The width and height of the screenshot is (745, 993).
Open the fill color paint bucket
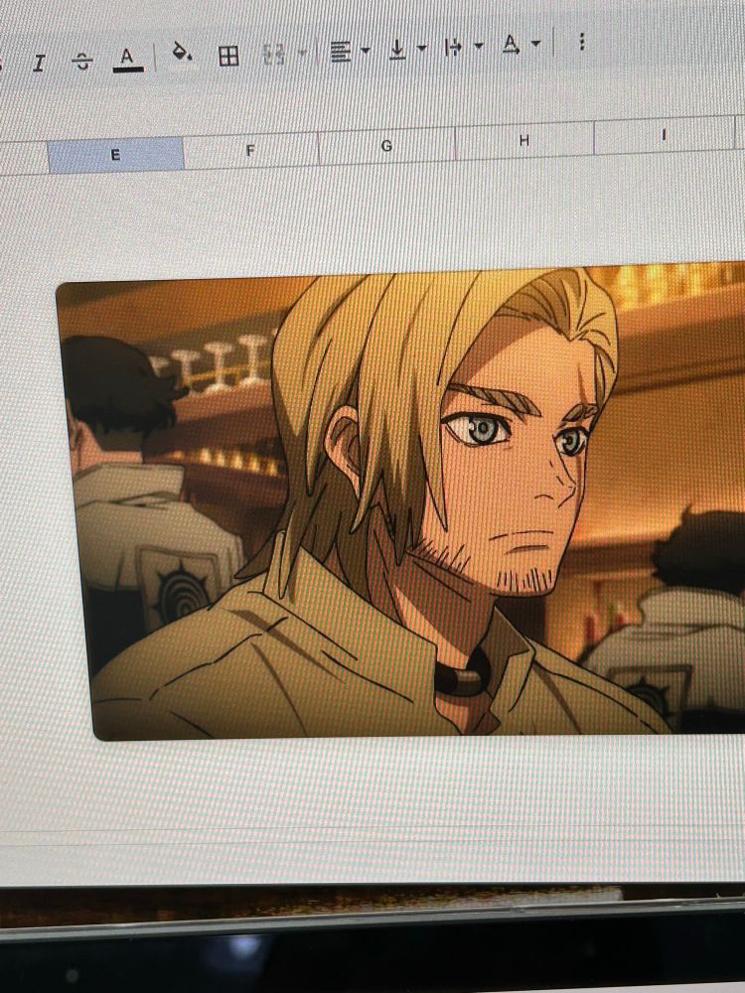tap(183, 52)
